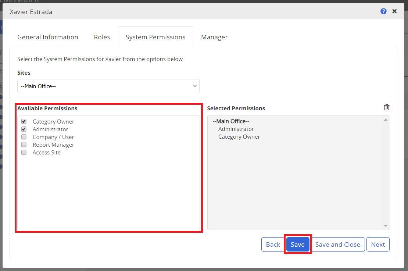The width and height of the screenshot is (408, 271).
Task: Select Administrator in the Selected Permissions list
Action: [236, 129]
